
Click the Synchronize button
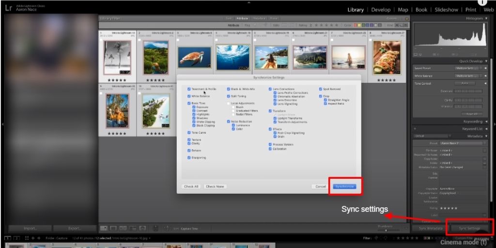(344, 186)
